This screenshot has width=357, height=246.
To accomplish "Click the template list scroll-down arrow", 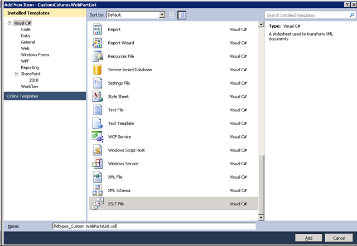I will pos(261,218).
